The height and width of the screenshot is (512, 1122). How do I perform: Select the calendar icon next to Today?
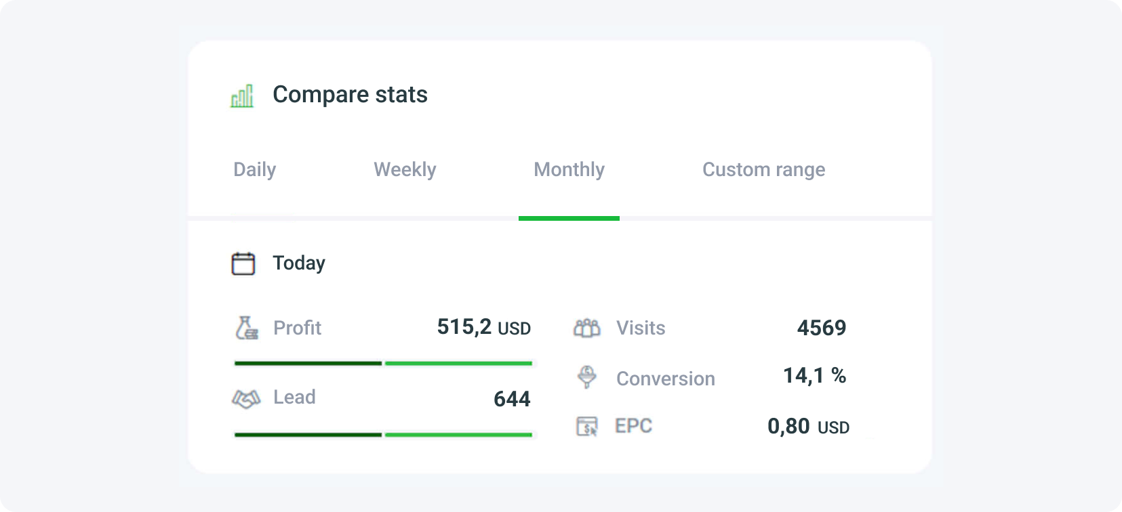(x=244, y=263)
